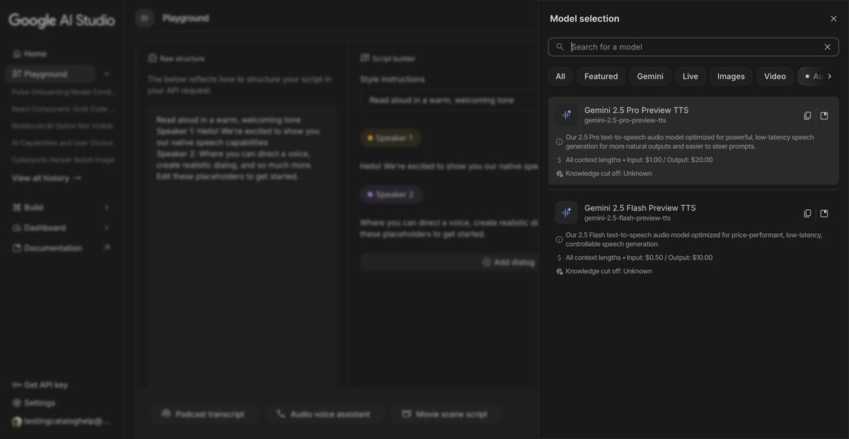Enable the Images model filter
The image size is (849, 439).
[729, 75]
